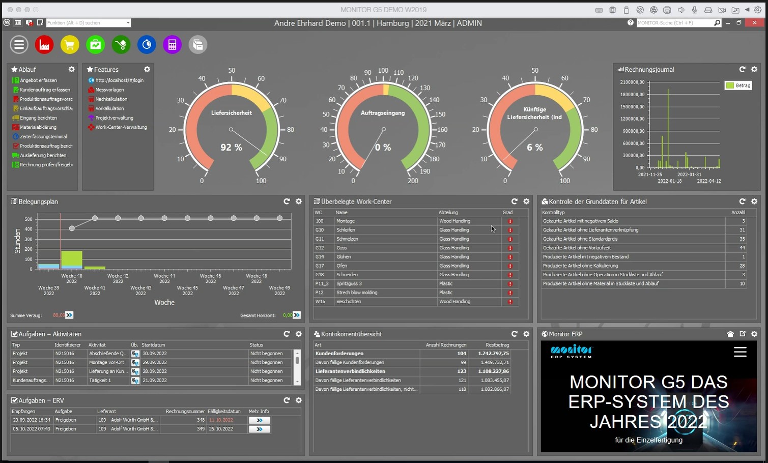Click the magnifier in MONITOR-Suche

pos(717,23)
